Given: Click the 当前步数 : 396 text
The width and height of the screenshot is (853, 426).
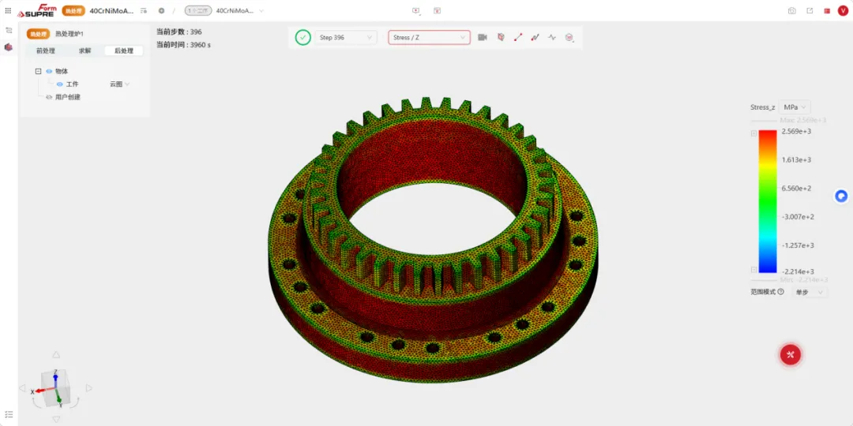Looking at the screenshot, I should click(179, 32).
